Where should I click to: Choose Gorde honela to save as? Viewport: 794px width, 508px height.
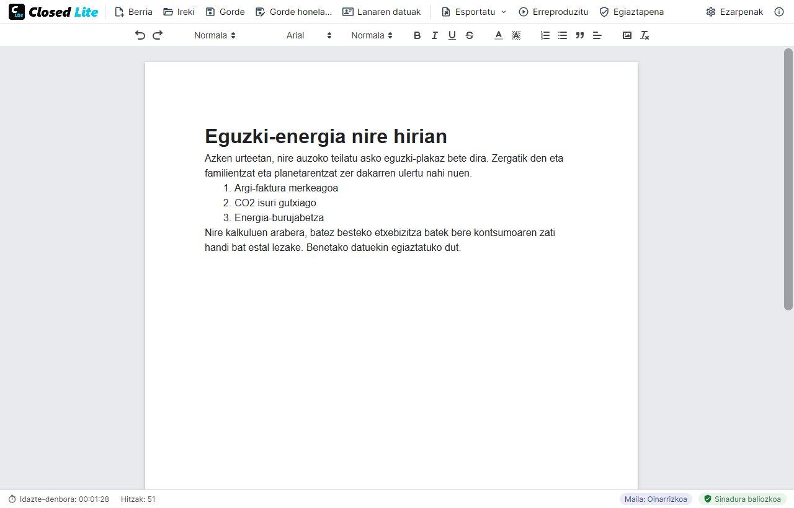(x=293, y=12)
